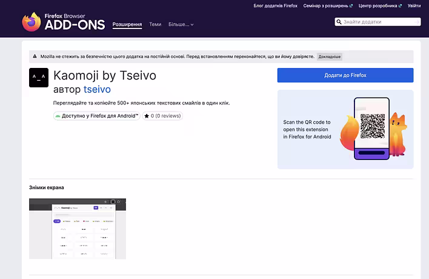Click external-link icon beside Центр розробника
The width and height of the screenshot is (429, 279).
(x=401, y=5)
